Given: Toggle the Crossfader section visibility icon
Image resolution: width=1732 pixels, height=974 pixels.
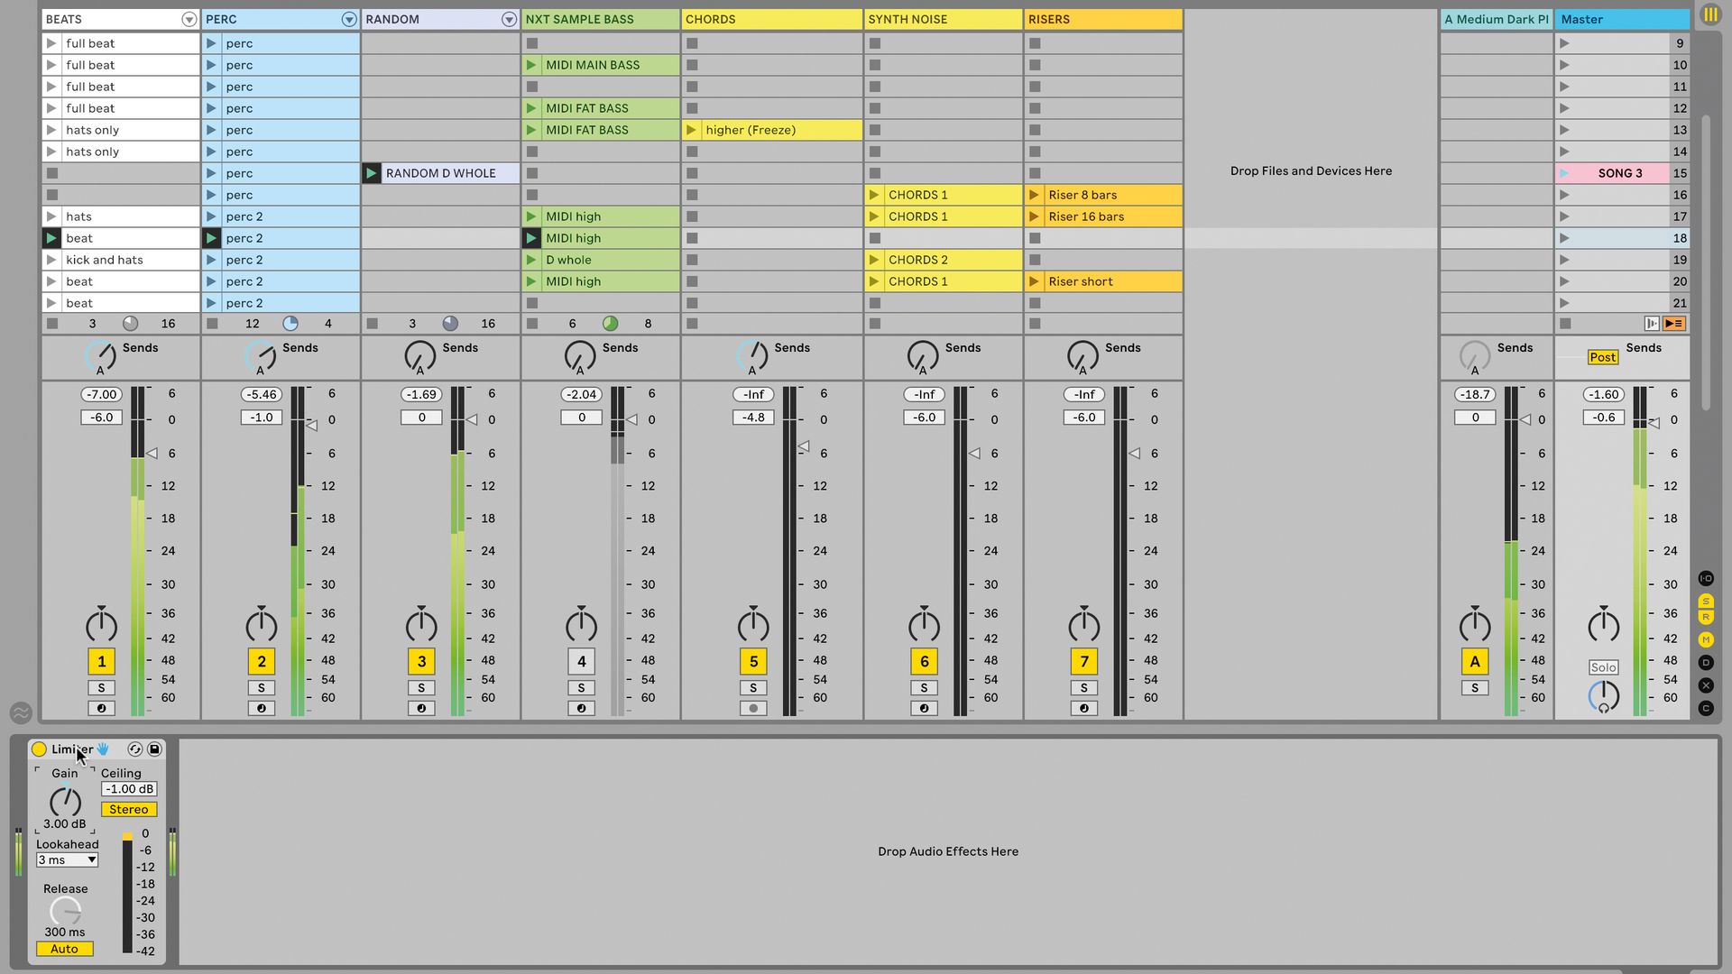Looking at the screenshot, I should 1706,685.
